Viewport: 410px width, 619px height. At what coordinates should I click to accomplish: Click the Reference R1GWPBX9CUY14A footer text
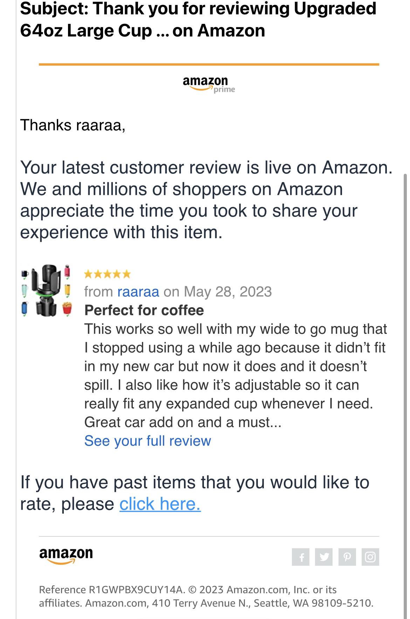(112, 590)
